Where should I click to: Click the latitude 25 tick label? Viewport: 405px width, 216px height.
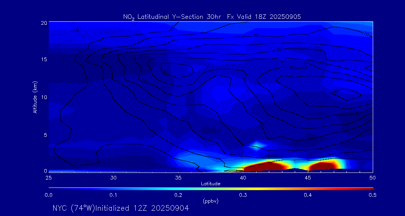pyautogui.click(x=49, y=177)
